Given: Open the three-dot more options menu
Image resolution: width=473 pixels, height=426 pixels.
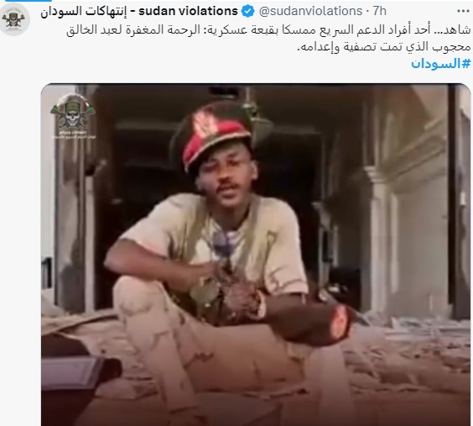Looking at the screenshot, I should 463,12.
